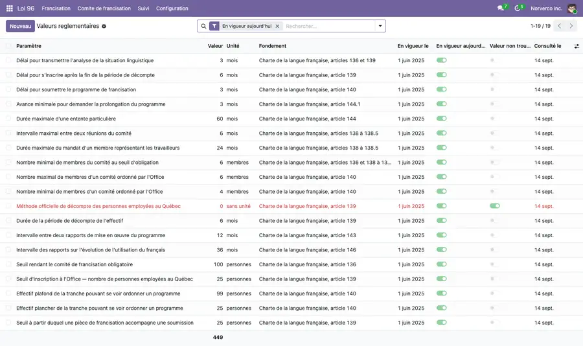Open the optional columns adjust icon
The image size is (583, 346).
click(x=577, y=46)
